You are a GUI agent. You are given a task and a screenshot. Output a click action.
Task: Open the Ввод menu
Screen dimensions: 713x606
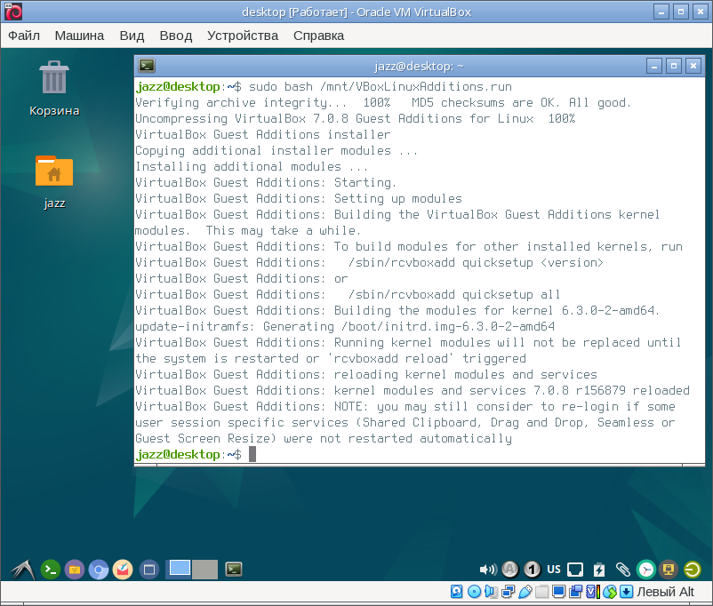click(175, 36)
